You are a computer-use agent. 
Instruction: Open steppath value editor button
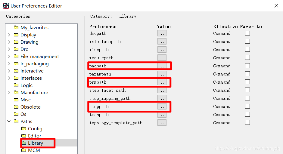[x=162, y=106]
